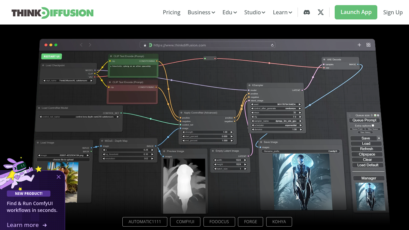Image resolution: width=409 pixels, height=230 pixels.
Task: Click the gear icon beside Queue size
Action: click(x=378, y=116)
